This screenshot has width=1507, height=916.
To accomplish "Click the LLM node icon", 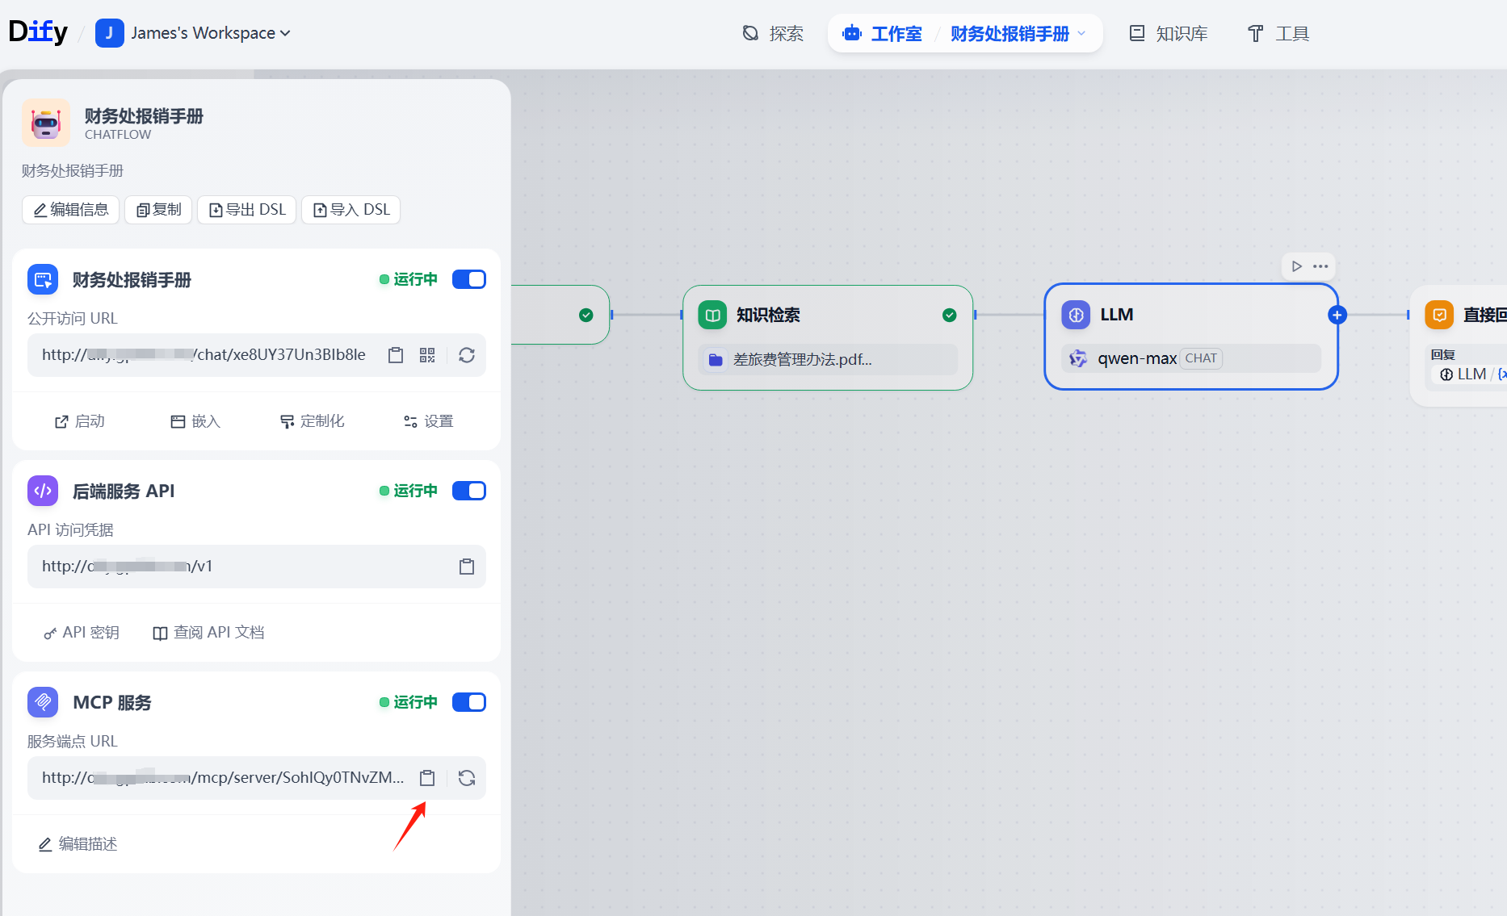I will click(x=1076, y=315).
